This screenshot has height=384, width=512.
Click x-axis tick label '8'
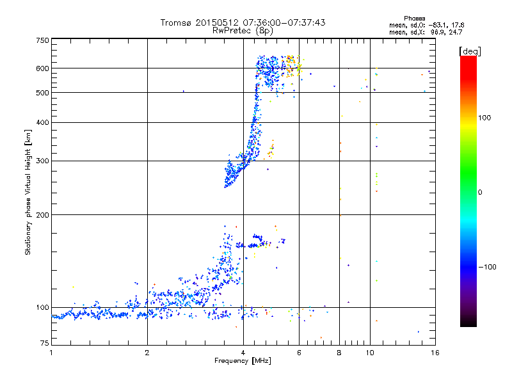tap(339, 353)
